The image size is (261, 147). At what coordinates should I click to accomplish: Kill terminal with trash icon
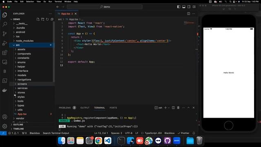click(178, 108)
